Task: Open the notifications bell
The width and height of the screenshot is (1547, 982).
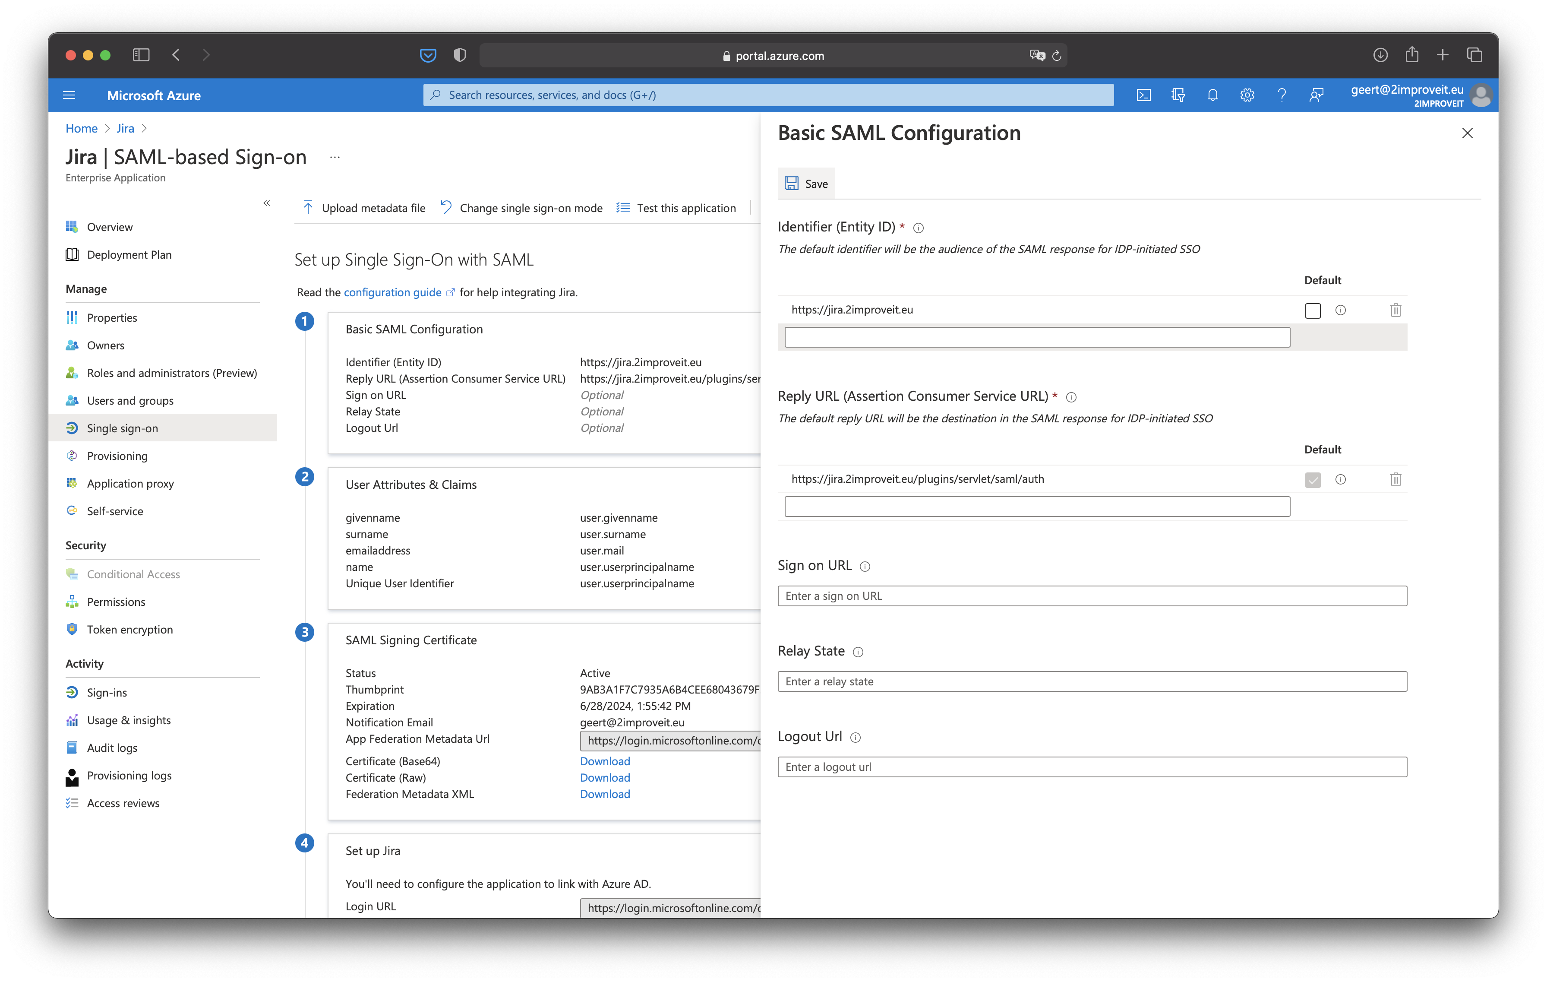Action: pos(1212,95)
